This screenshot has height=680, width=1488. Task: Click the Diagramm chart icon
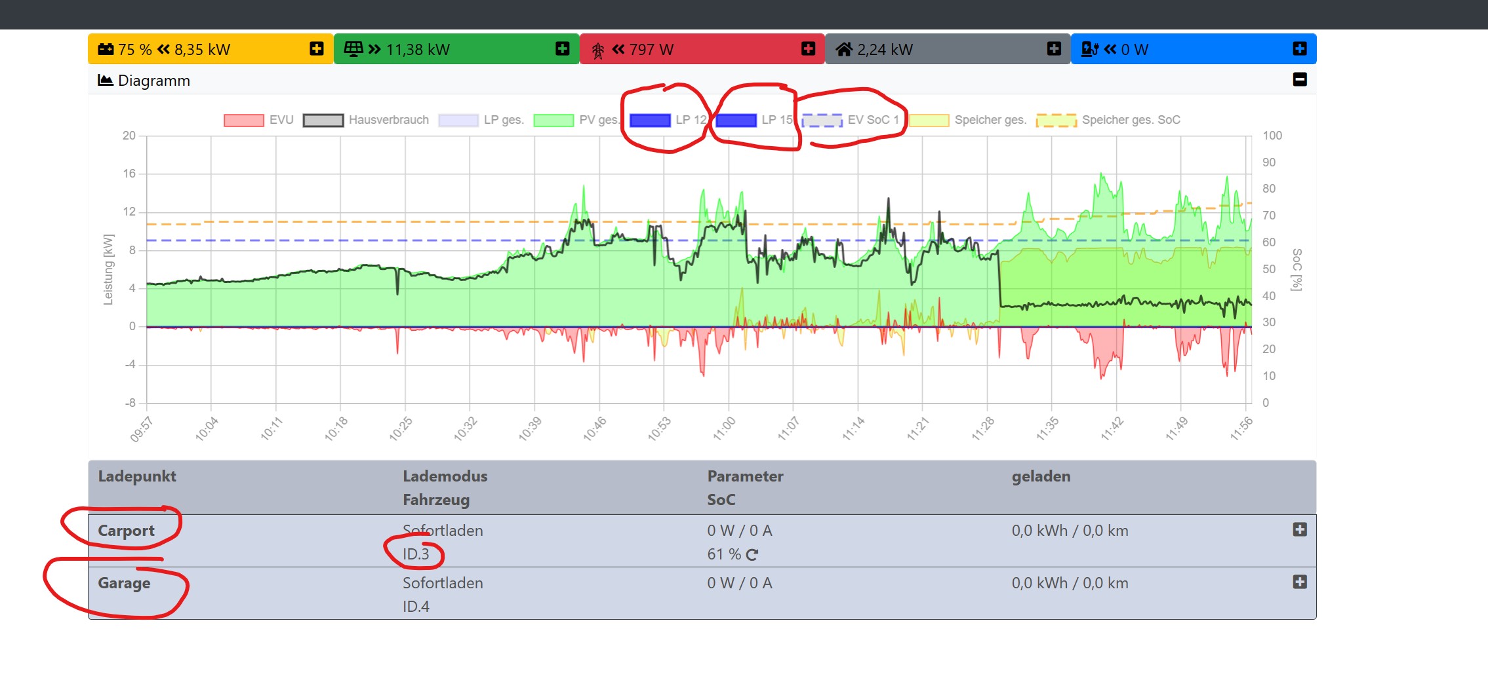[105, 80]
